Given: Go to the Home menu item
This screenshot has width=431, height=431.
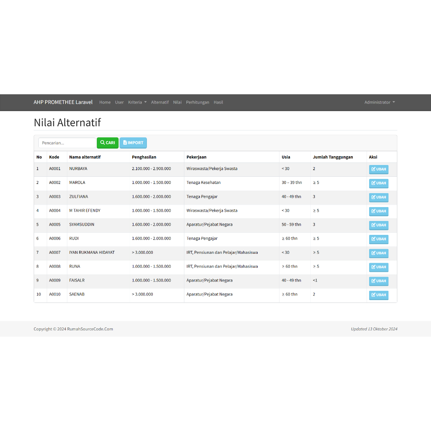Looking at the screenshot, I should click(x=105, y=102).
